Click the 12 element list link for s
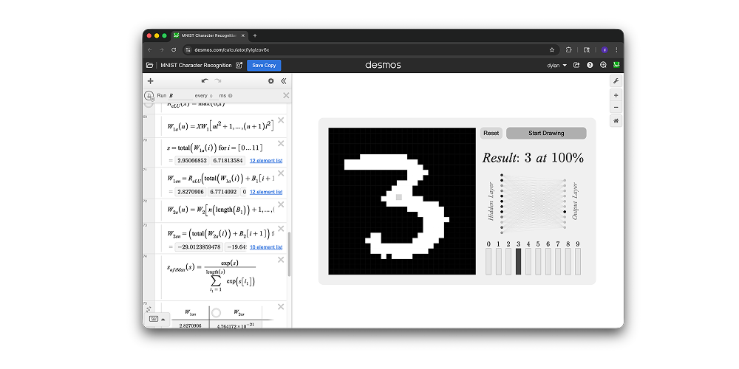Screen dimensions: 739x369 266,160
